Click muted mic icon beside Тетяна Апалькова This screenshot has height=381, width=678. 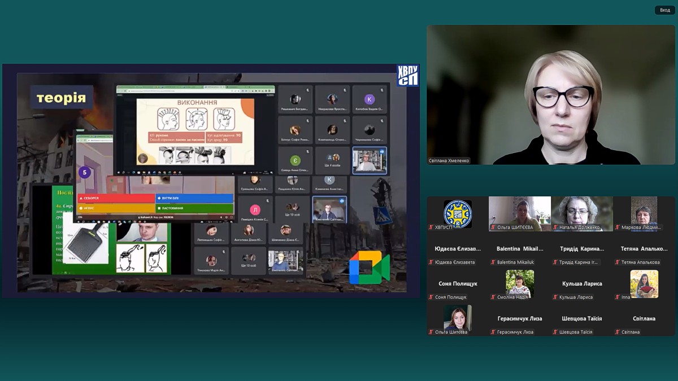pyautogui.click(x=618, y=262)
